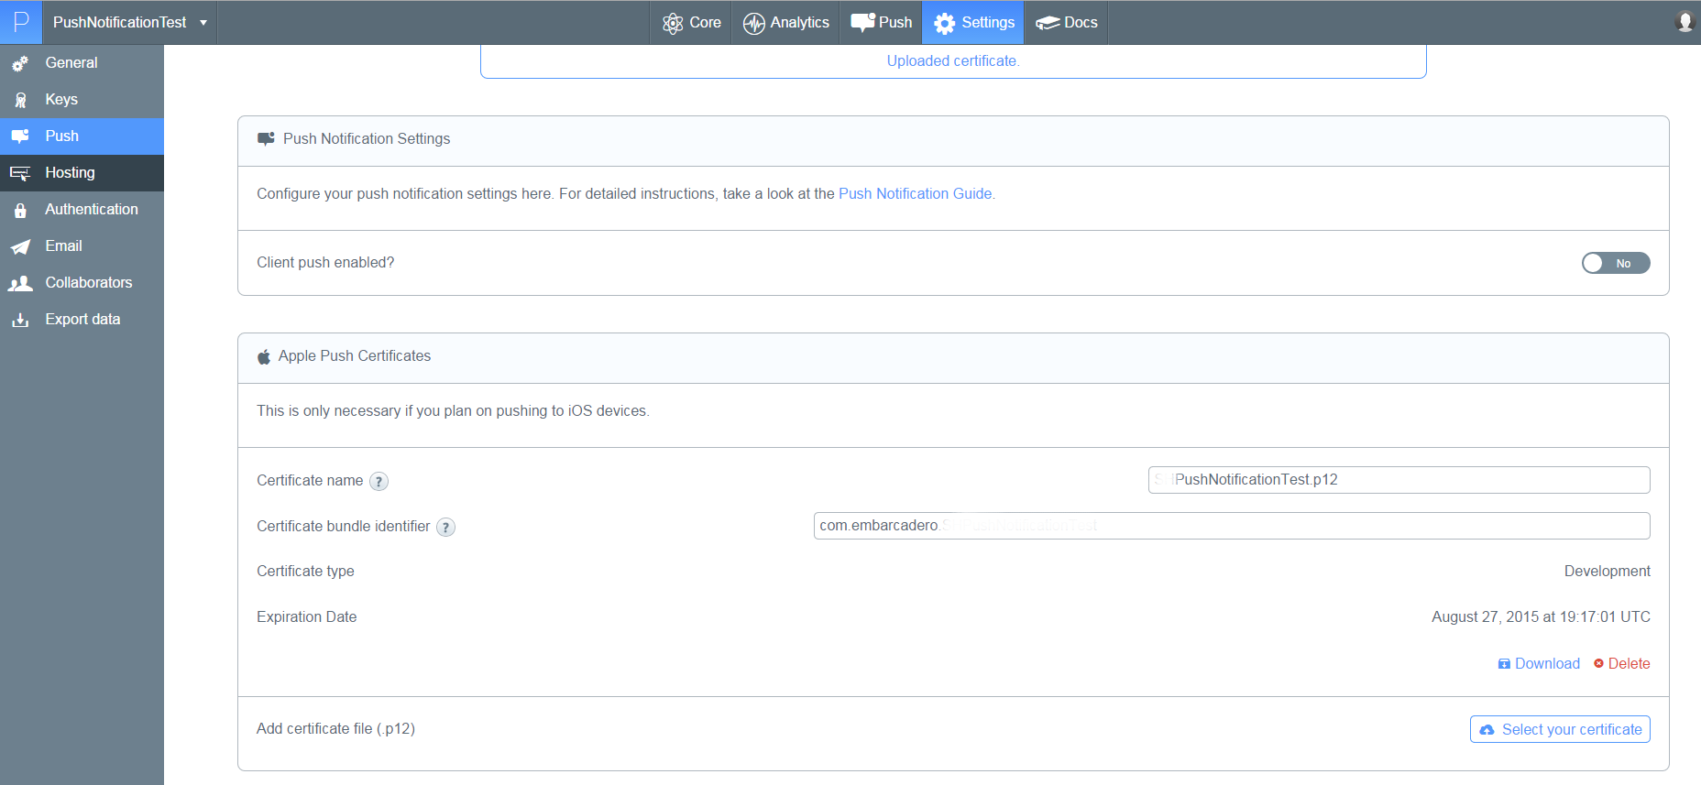
Task: Click the Analytics pulse icon
Action: click(x=753, y=23)
